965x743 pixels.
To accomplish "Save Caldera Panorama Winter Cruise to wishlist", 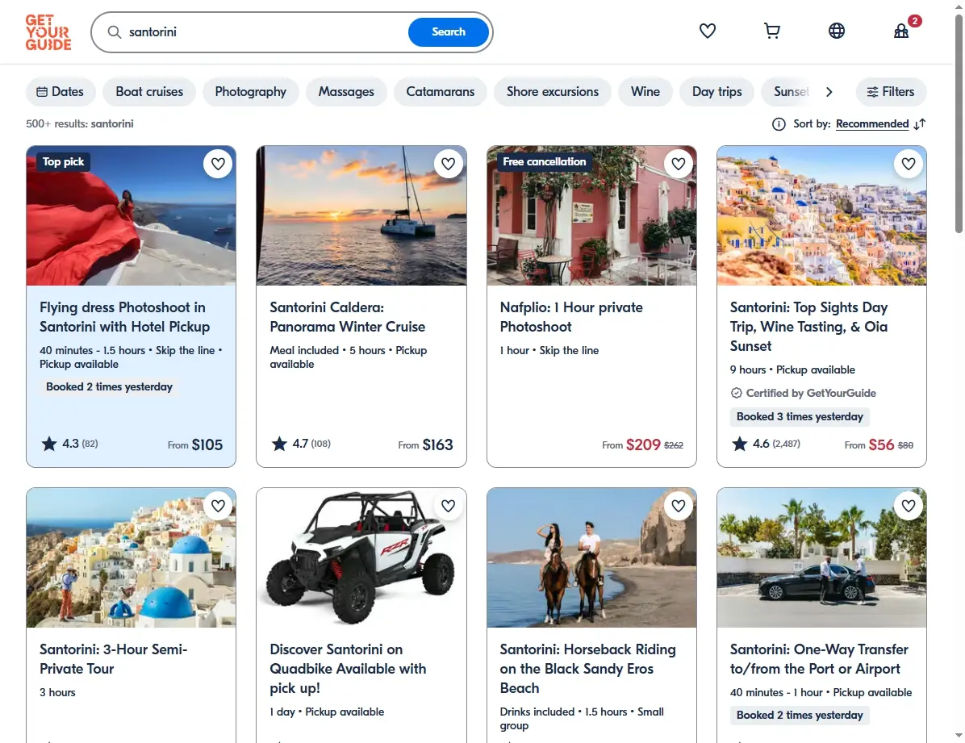I will [x=448, y=164].
